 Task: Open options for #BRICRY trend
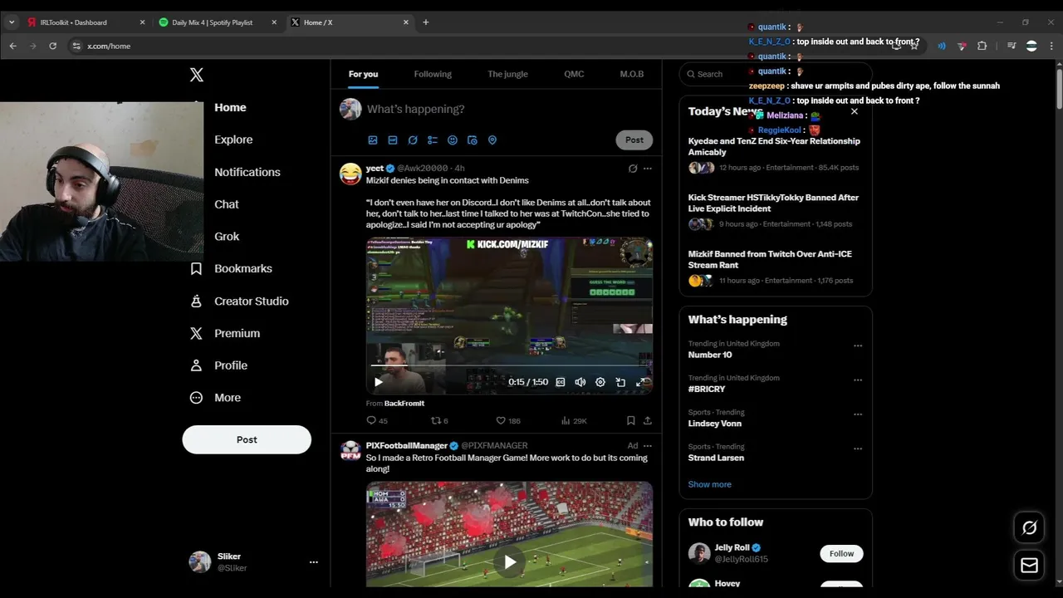(858, 380)
